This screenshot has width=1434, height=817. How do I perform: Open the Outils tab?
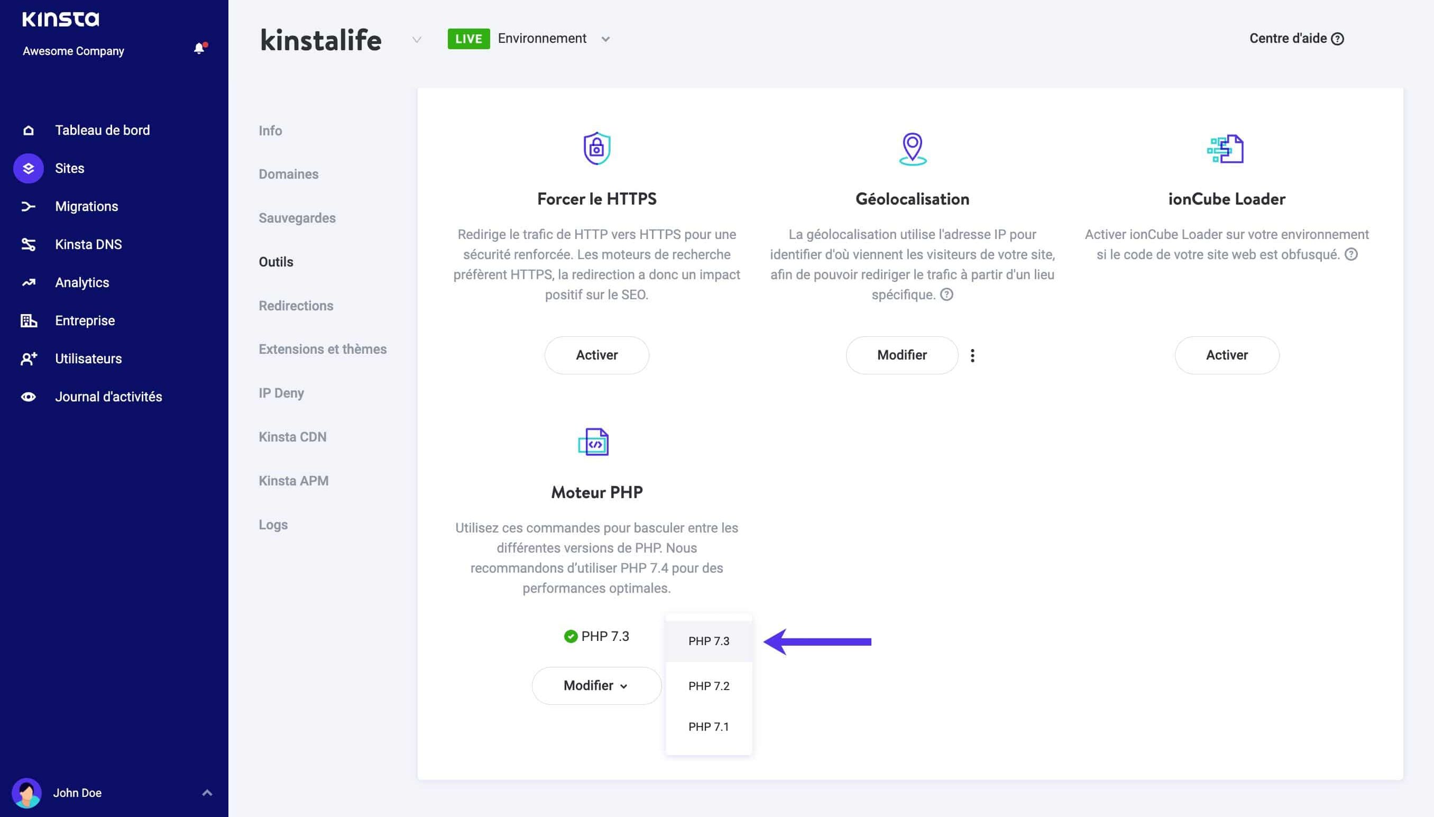pos(275,262)
